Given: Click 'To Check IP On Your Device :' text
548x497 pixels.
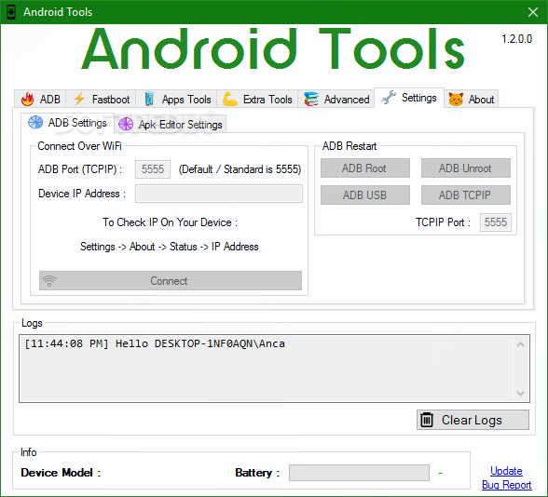Looking at the screenshot, I should click(x=170, y=222).
